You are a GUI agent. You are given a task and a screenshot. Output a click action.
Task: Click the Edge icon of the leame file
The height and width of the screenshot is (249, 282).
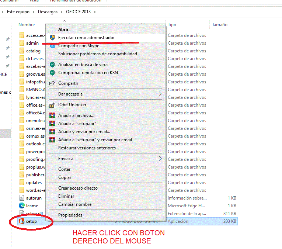(x=22, y=206)
